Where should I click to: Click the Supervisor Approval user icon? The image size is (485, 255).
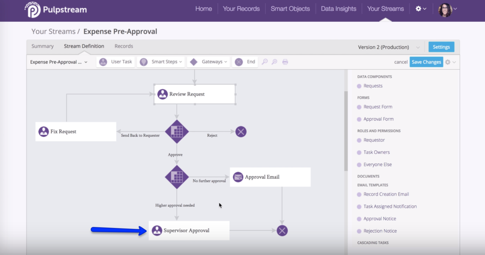tap(157, 230)
